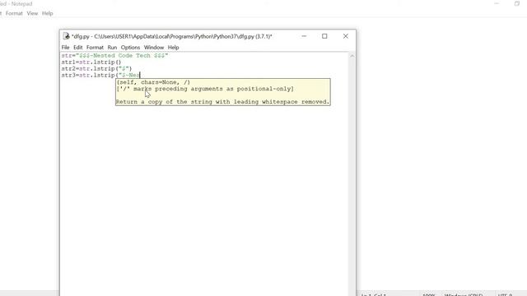Minimize the dfg.py IDLE window

[x=304, y=36]
